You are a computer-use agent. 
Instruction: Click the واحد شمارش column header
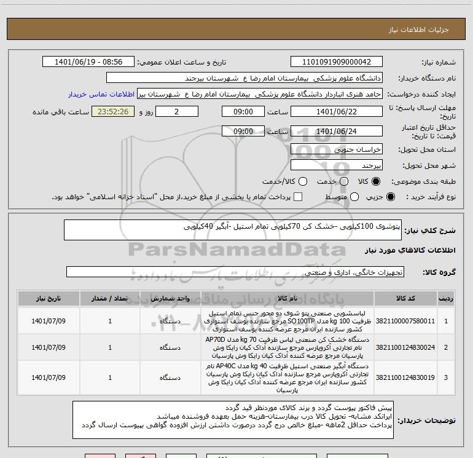[170, 299]
